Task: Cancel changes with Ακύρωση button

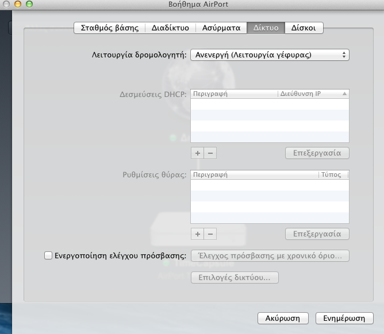Action: [283, 318]
